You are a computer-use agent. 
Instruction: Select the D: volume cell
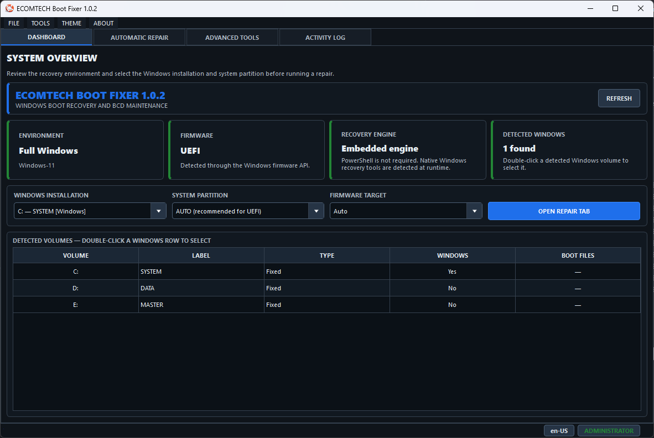[x=76, y=288]
